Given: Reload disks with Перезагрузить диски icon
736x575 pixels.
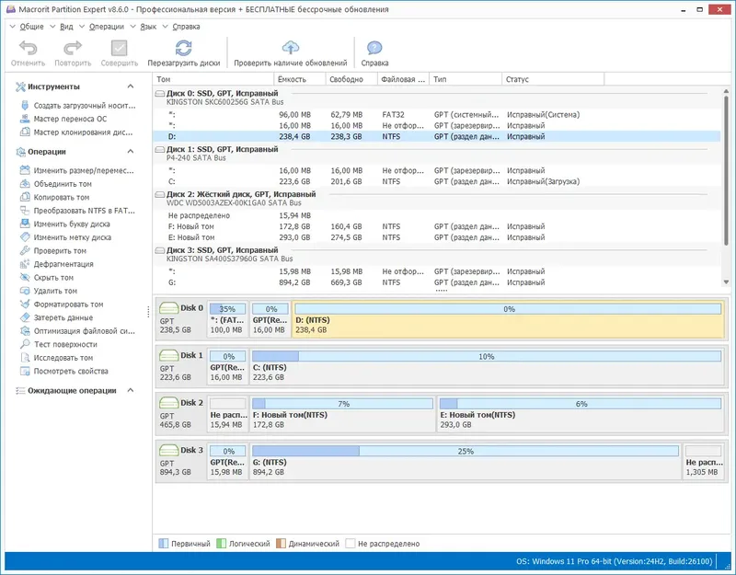Looking at the screenshot, I should tap(184, 50).
